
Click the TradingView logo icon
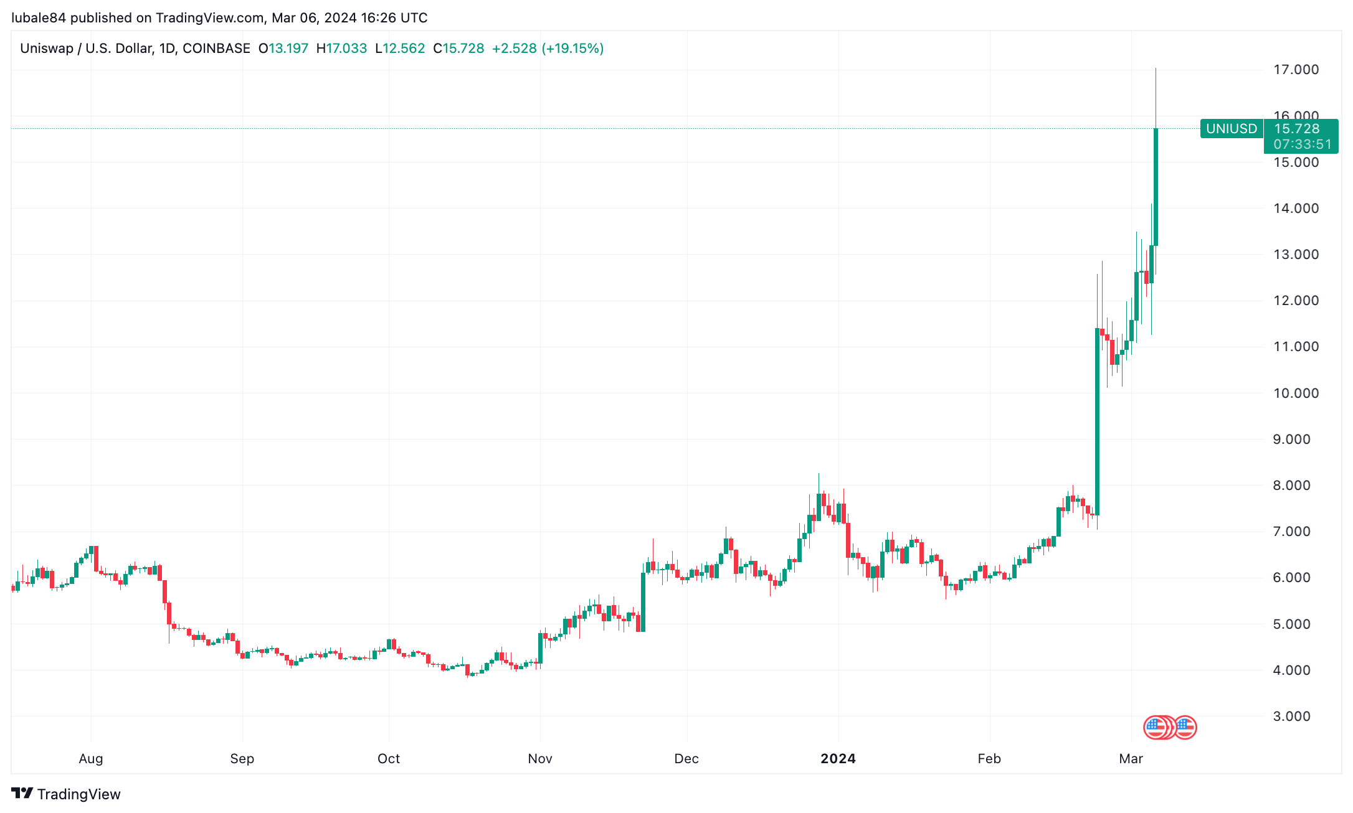click(x=22, y=793)
